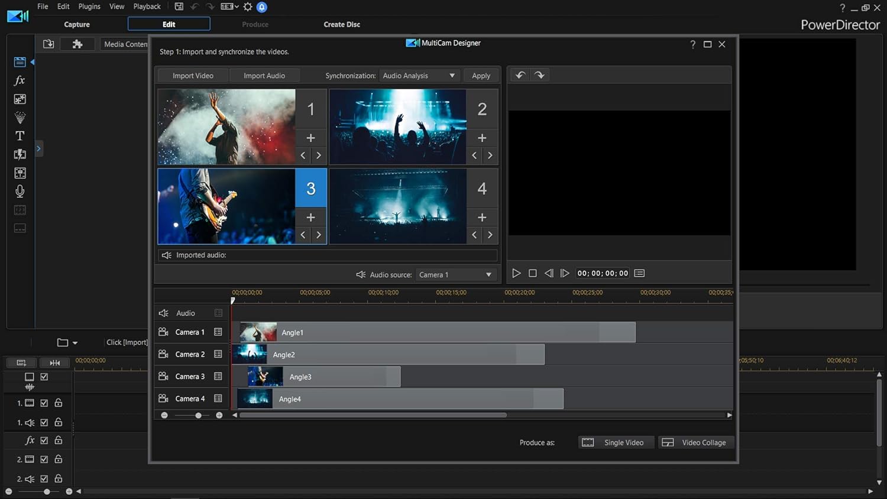The width and height of the screenshot is (887, 499).
Task: Open the 16:9 aspect ratio dropdown
Action: [228, 7]
